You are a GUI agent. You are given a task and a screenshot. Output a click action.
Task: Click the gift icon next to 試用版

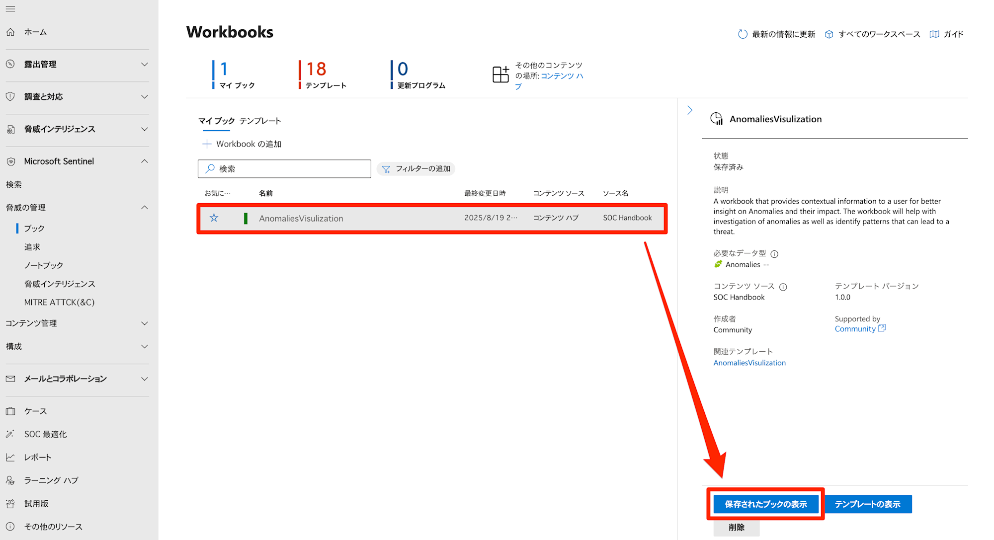[10, 503]
